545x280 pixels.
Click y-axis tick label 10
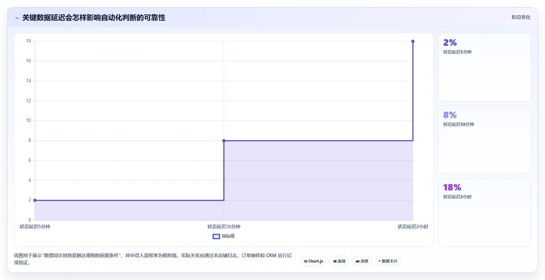28,121
